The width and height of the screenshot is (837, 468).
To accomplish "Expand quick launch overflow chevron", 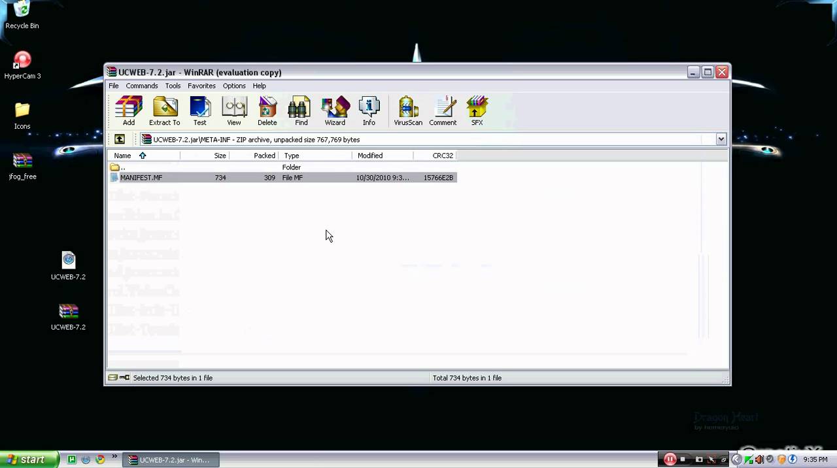I will click(114, 457).
